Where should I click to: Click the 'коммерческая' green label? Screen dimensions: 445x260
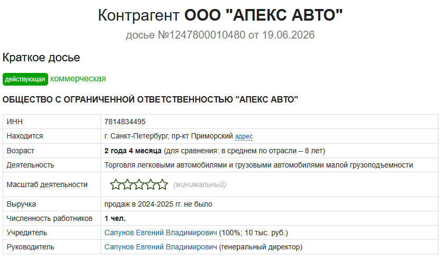78,79
